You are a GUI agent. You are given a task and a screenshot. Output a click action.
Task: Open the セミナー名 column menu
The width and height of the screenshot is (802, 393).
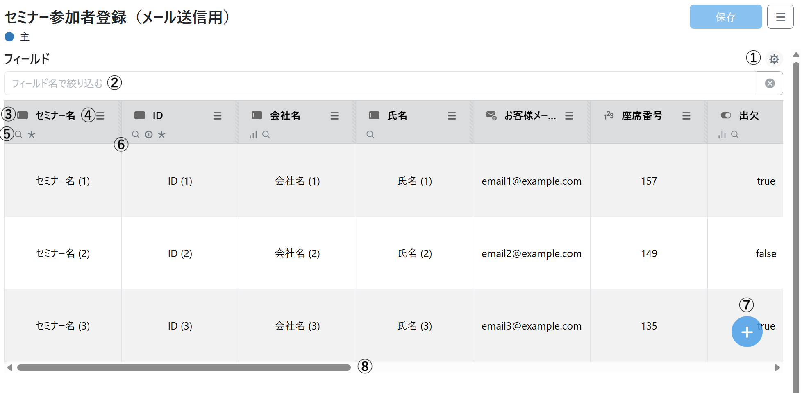tap(100, 116)
